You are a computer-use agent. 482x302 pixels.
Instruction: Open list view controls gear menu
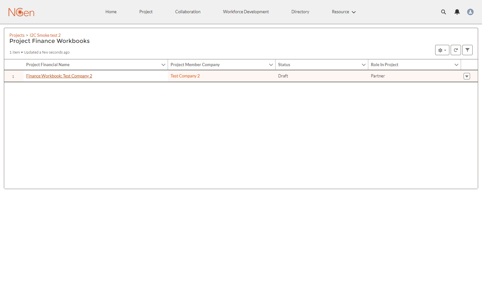(442, 50)
